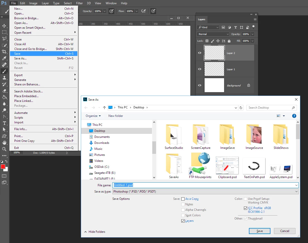The image size is (308, 243).
Task: Choose Place Embedded... menu item
Action: click(x=44, y=96)
